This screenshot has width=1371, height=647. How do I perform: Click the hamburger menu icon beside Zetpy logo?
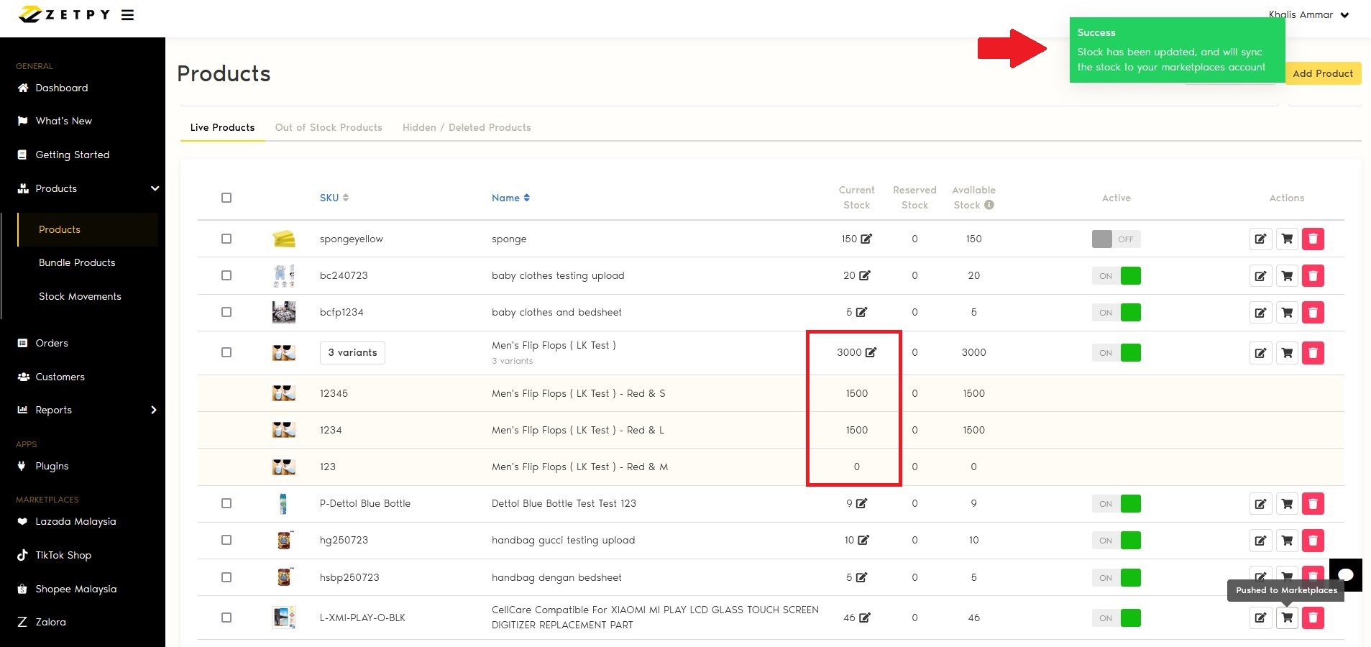pos(127,15)
